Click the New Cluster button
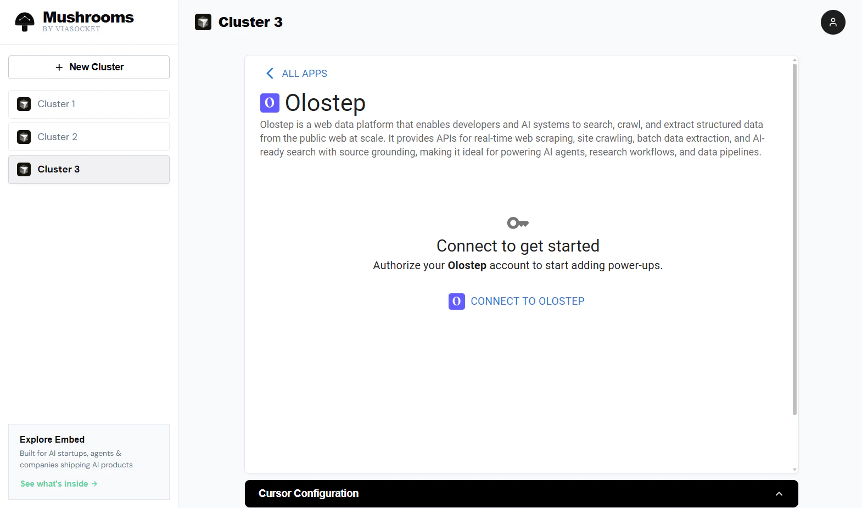The height and width of the screenshot is (508, 862). 88,67
